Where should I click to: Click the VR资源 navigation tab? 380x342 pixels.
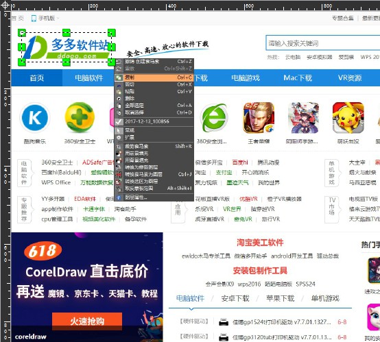(350, 78)
